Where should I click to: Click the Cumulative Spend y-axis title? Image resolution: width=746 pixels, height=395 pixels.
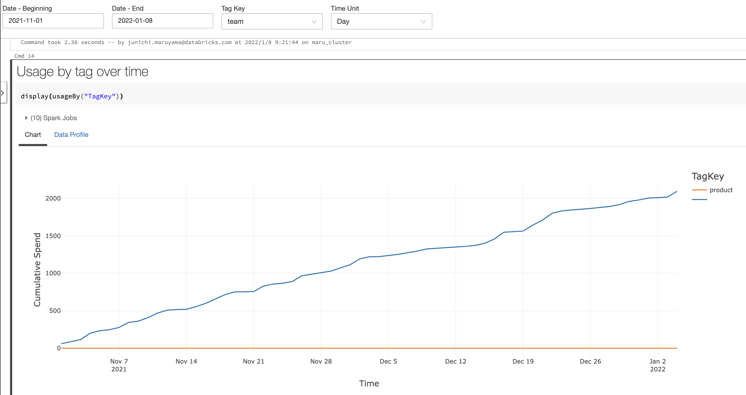tap(37, 270)
